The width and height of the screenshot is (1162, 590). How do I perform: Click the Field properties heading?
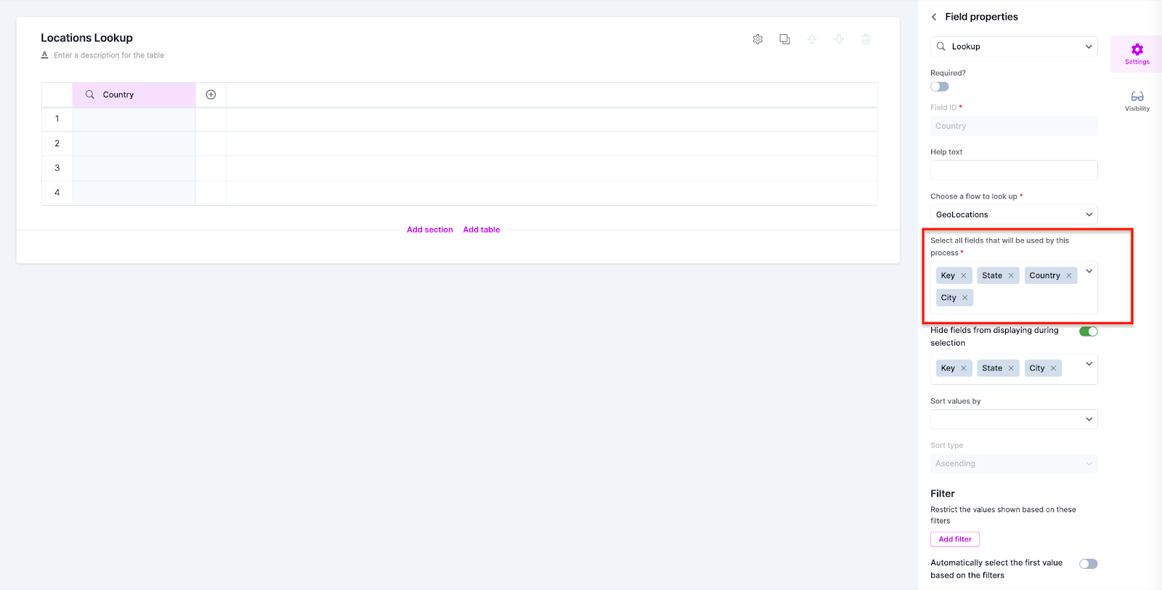[981, 17]
